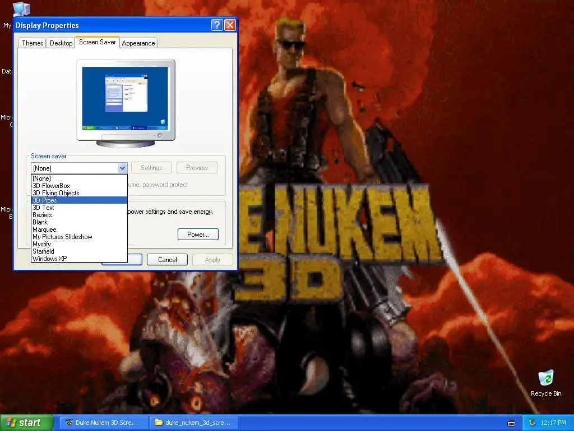Click the My Computer desktop icon

coord(21,9)
